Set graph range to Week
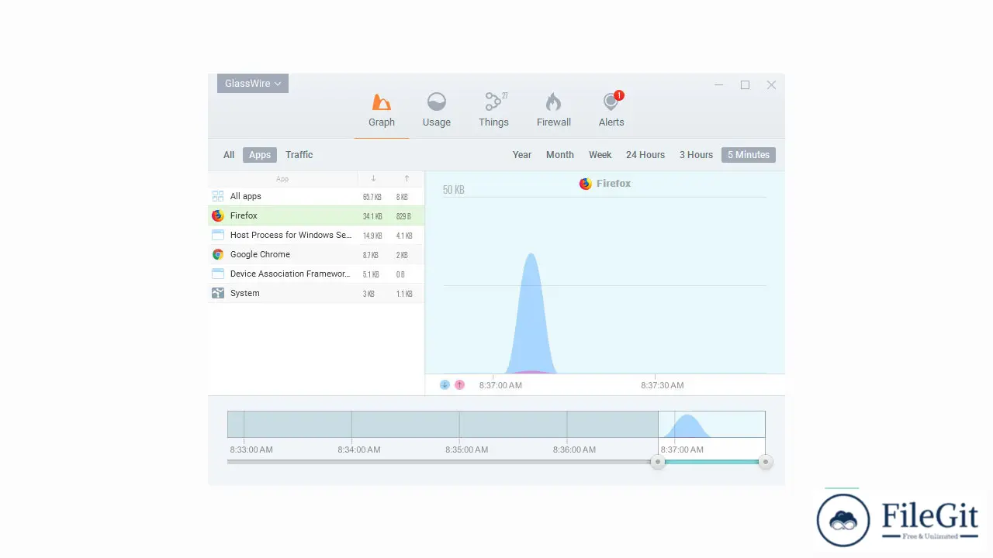Image resolution: width=993 pixels, height=558 pixels. click(600, 155)
